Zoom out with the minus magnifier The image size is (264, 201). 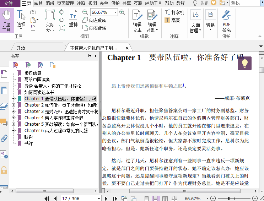click(x=85, y=12)
